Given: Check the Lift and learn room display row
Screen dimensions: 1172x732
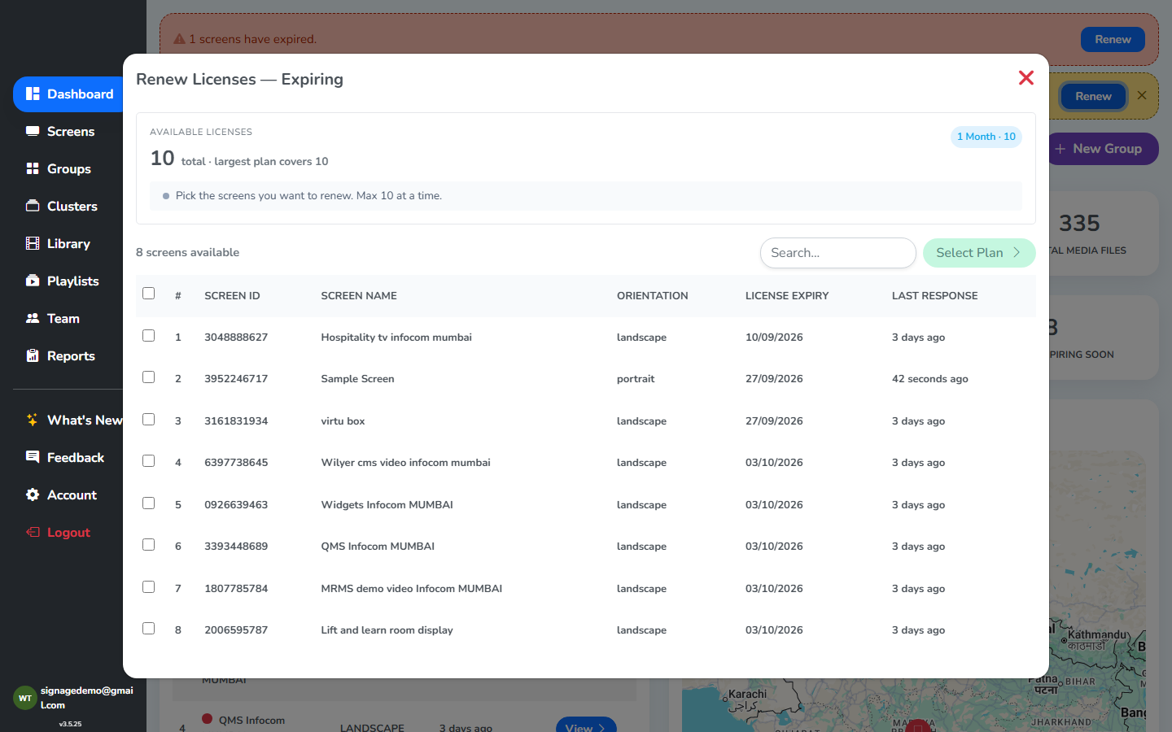Looking at the screenshot, I should tap(148, 629).
